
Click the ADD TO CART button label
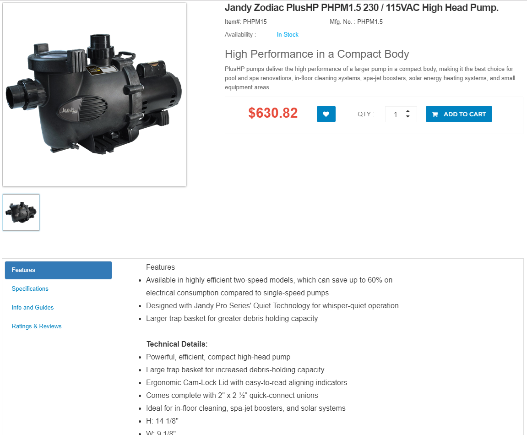coord(464,114)
